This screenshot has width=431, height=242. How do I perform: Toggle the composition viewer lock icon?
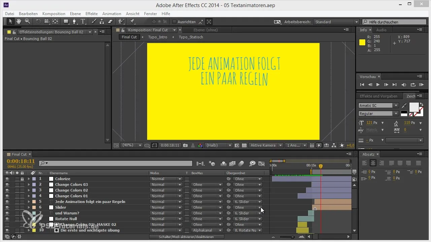(x=123, y=30)
